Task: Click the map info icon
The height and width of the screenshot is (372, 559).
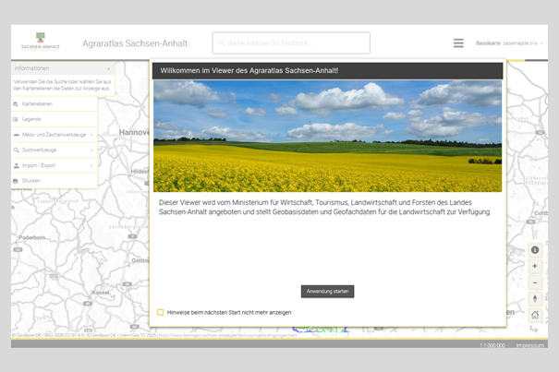Action: point(535,250)
